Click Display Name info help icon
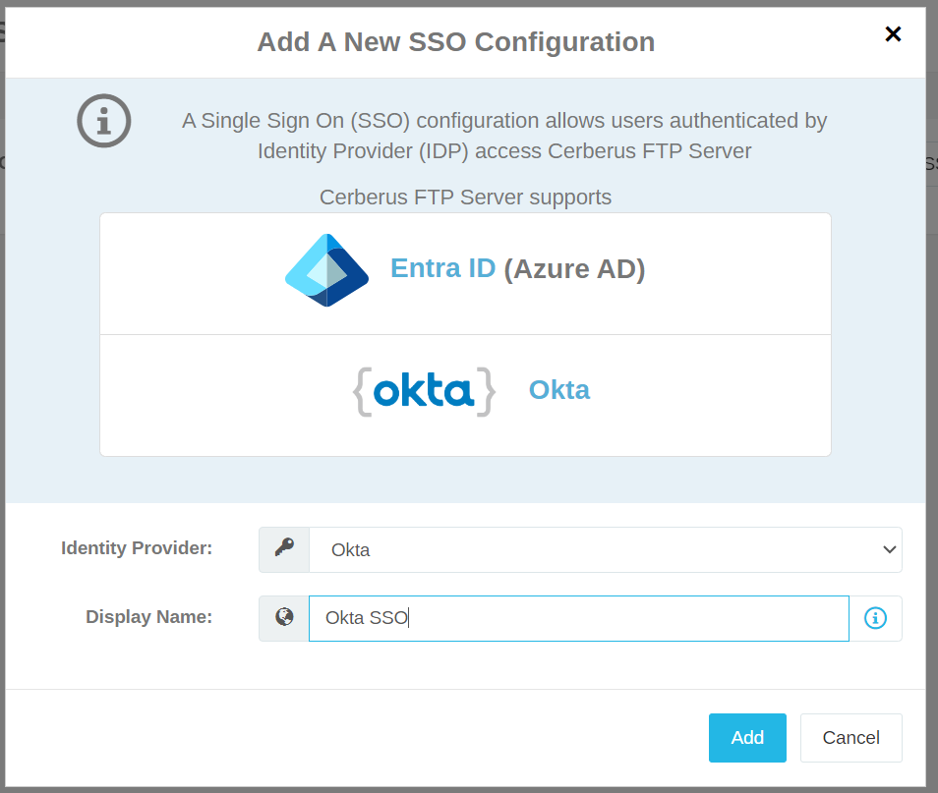Screen dimensions: 938x793 point(875,618)
